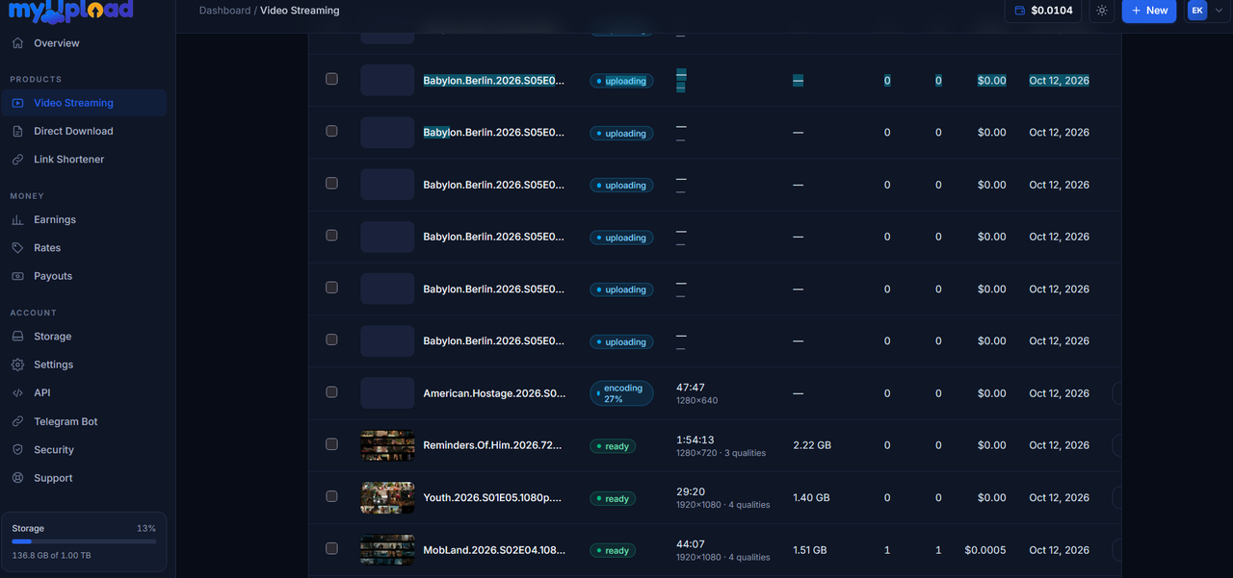Screen dimensions: 1233x578
Task: Open Rates via its tag icon
Action: point(17,248)
